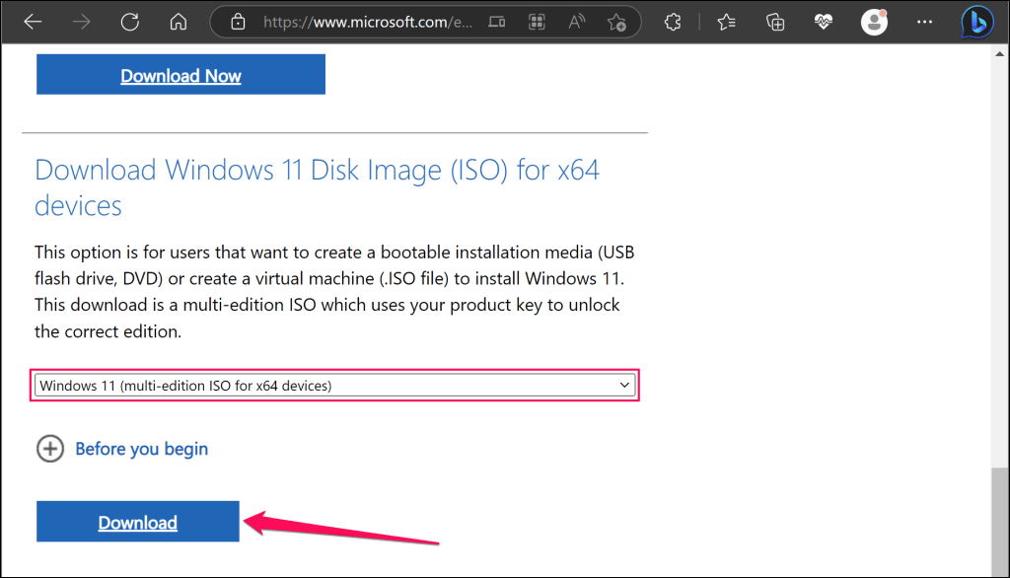Click the 'Download Now' button
The height and width of the screenshot is (578, 1010).
pos(180,75)
